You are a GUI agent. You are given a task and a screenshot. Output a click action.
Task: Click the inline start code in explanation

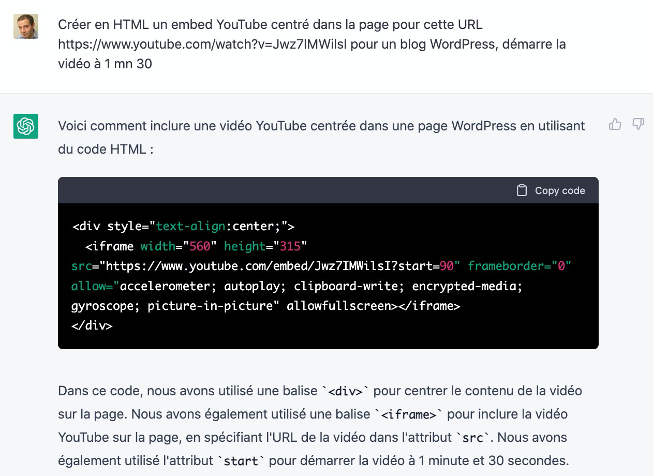[241, 461]
